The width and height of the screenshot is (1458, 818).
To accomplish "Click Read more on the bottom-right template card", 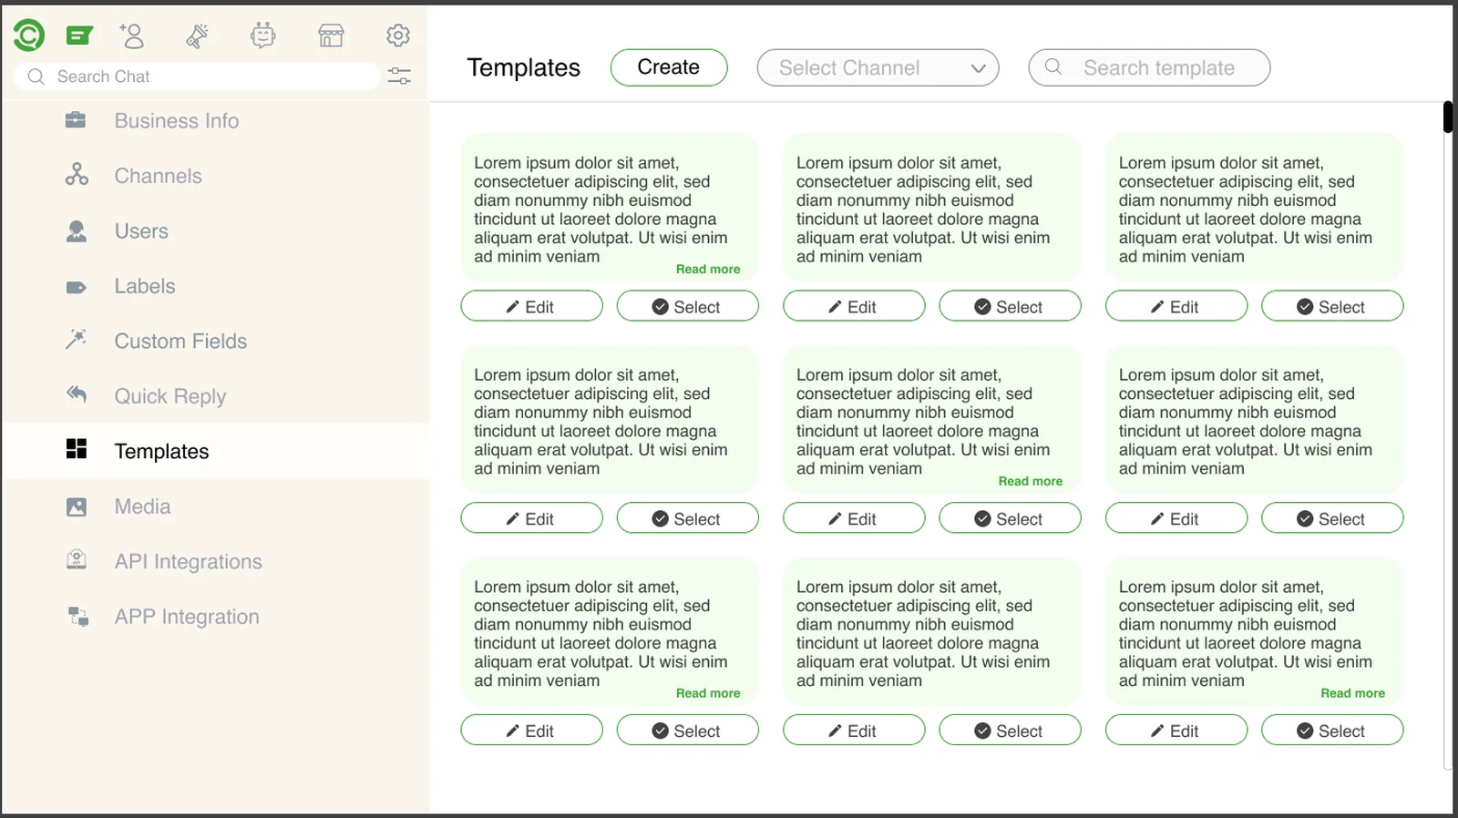I will 1353,693.
